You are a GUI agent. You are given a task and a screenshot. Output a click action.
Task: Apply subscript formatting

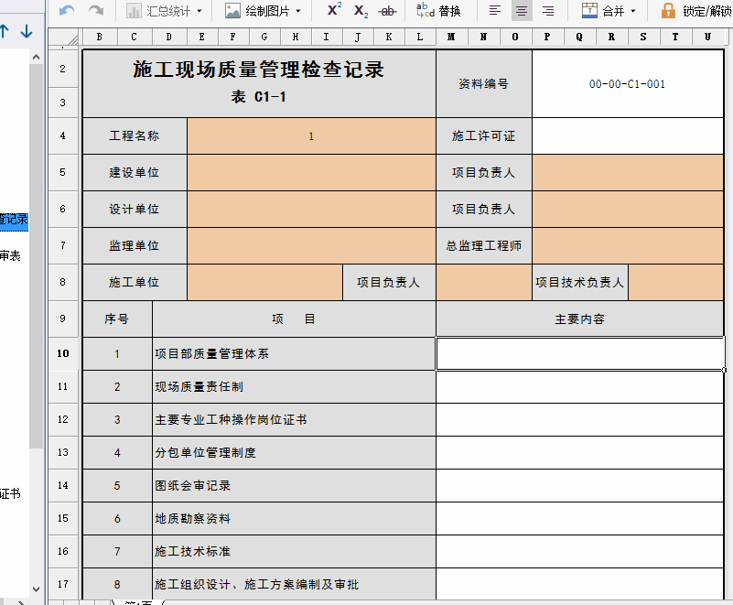tap(361, 11)
